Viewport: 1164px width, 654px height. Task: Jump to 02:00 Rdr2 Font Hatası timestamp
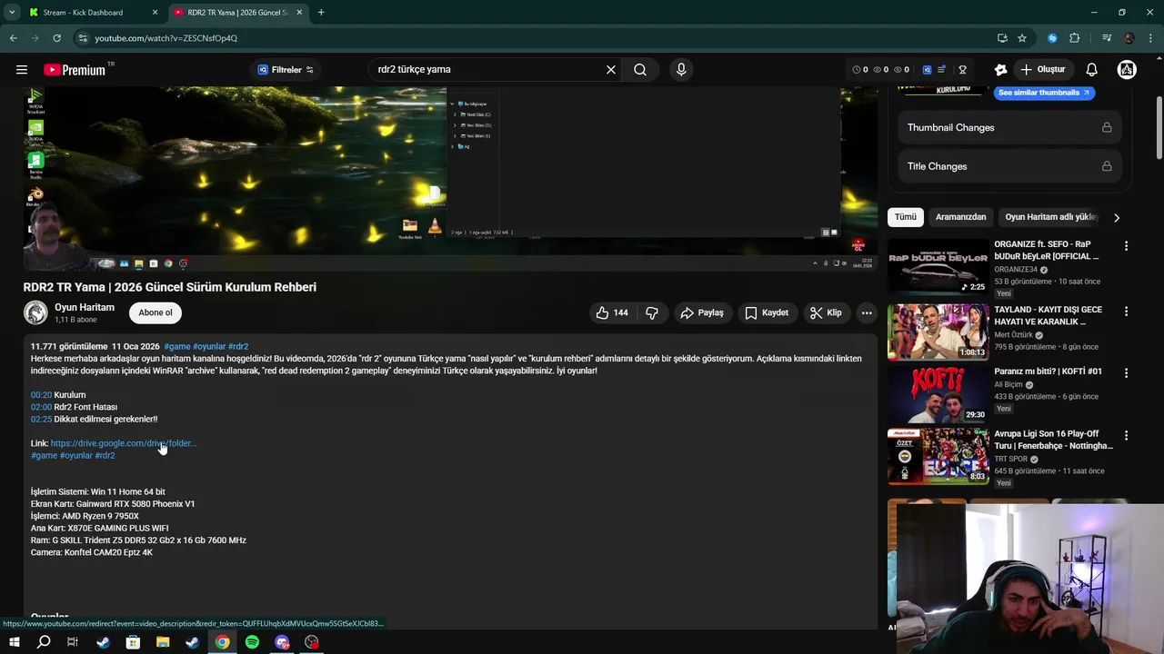pyautogui.click(x=41, y=407)
